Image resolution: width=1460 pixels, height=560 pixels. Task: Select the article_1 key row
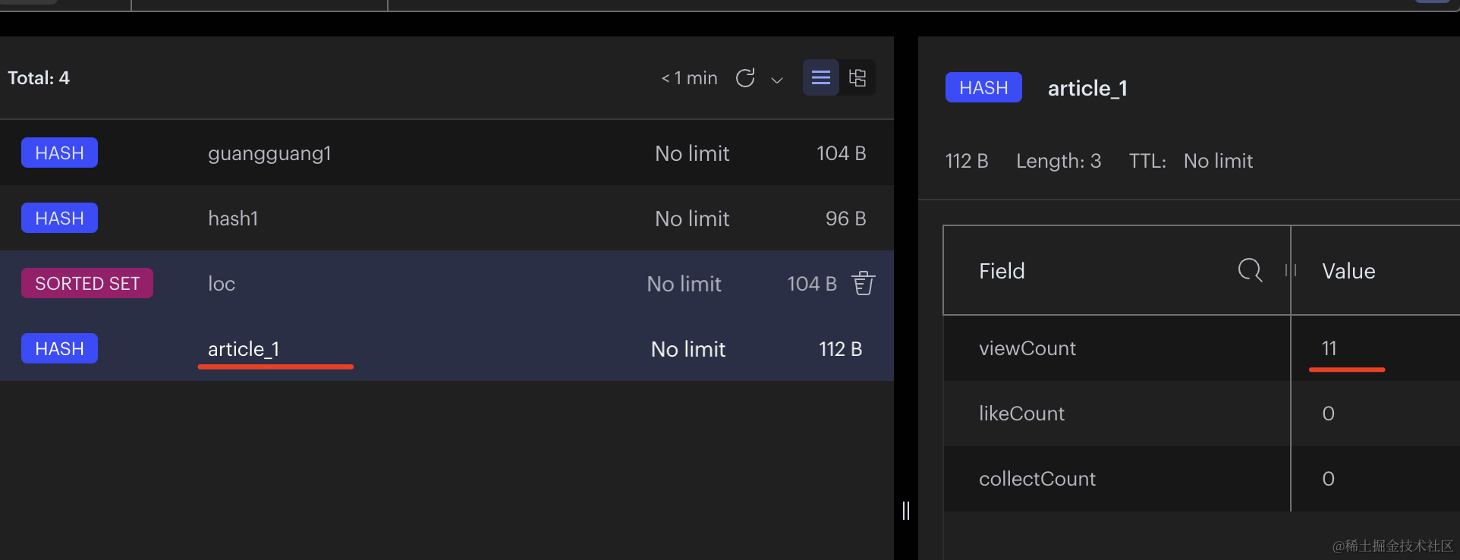click(244, 349)
